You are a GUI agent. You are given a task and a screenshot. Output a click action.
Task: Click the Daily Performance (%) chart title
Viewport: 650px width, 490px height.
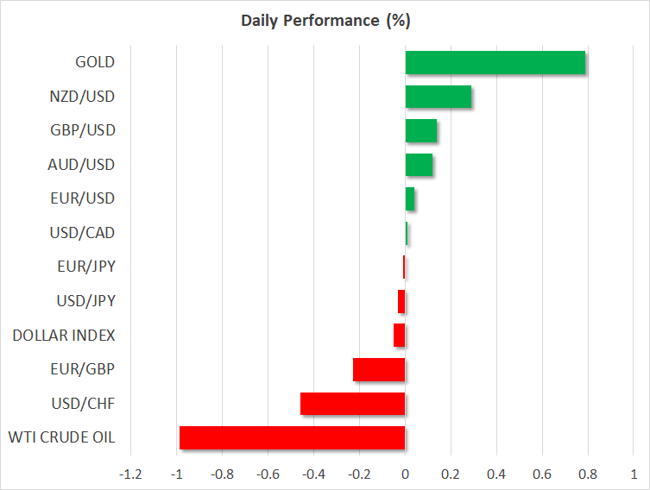[325, 20]
